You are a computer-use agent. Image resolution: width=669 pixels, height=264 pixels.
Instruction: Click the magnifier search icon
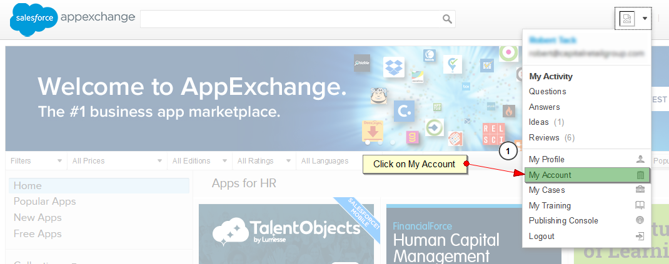[446, 19]
